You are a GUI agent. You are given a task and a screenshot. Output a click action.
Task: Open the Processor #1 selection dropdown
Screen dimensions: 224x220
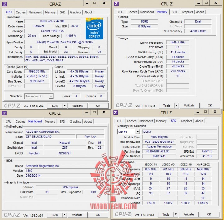point(39,96)
